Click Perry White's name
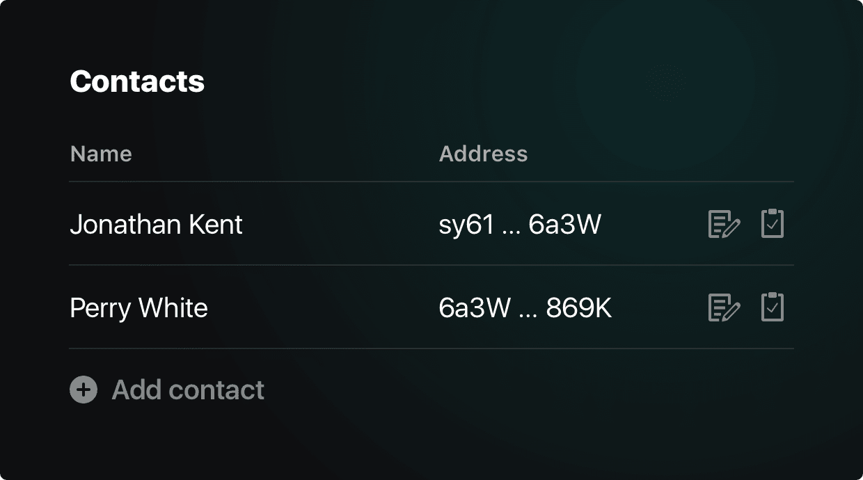Viewport: 863px width, 480px height. pyautogui.click(x=138, y=307)
